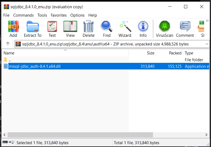Open the File menu
This screenshot has width=211, height=147.
(x=6, y=15)
